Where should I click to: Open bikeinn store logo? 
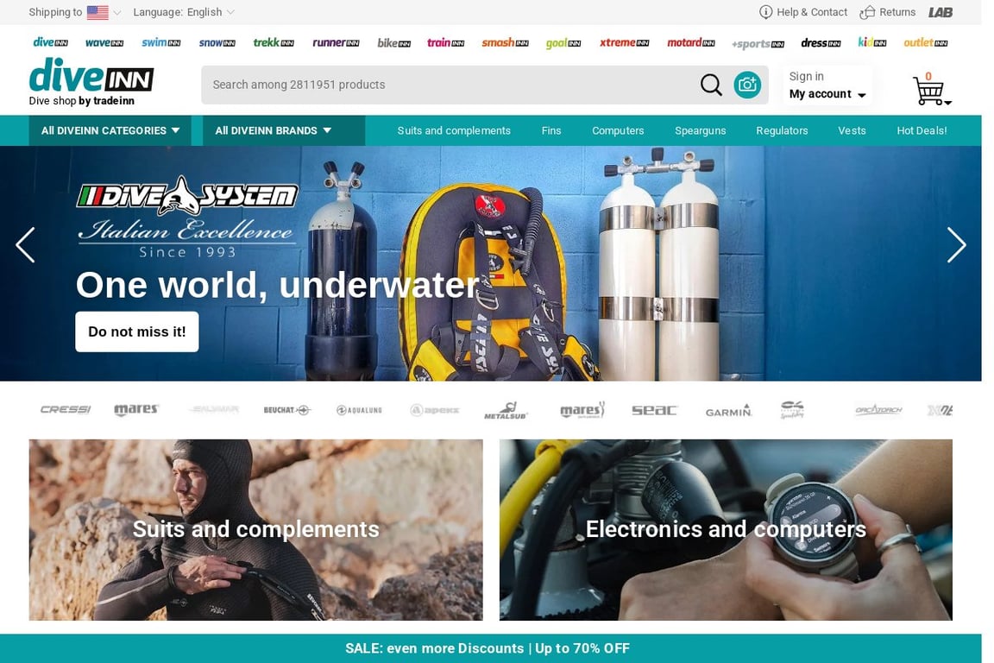pyautogui.click(x=393, y=43)
